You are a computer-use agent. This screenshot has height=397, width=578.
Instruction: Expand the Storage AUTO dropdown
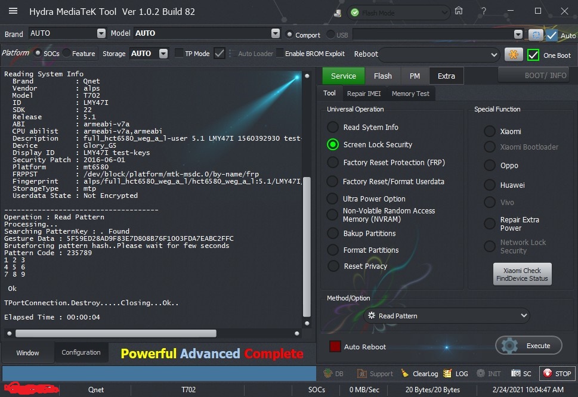click(x=163, y=54)
